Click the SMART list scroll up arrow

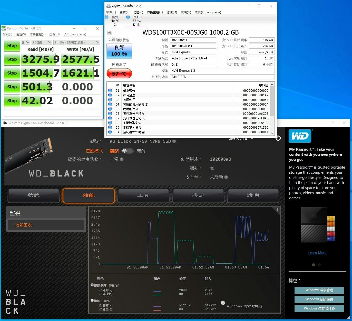tap(272, 84)
